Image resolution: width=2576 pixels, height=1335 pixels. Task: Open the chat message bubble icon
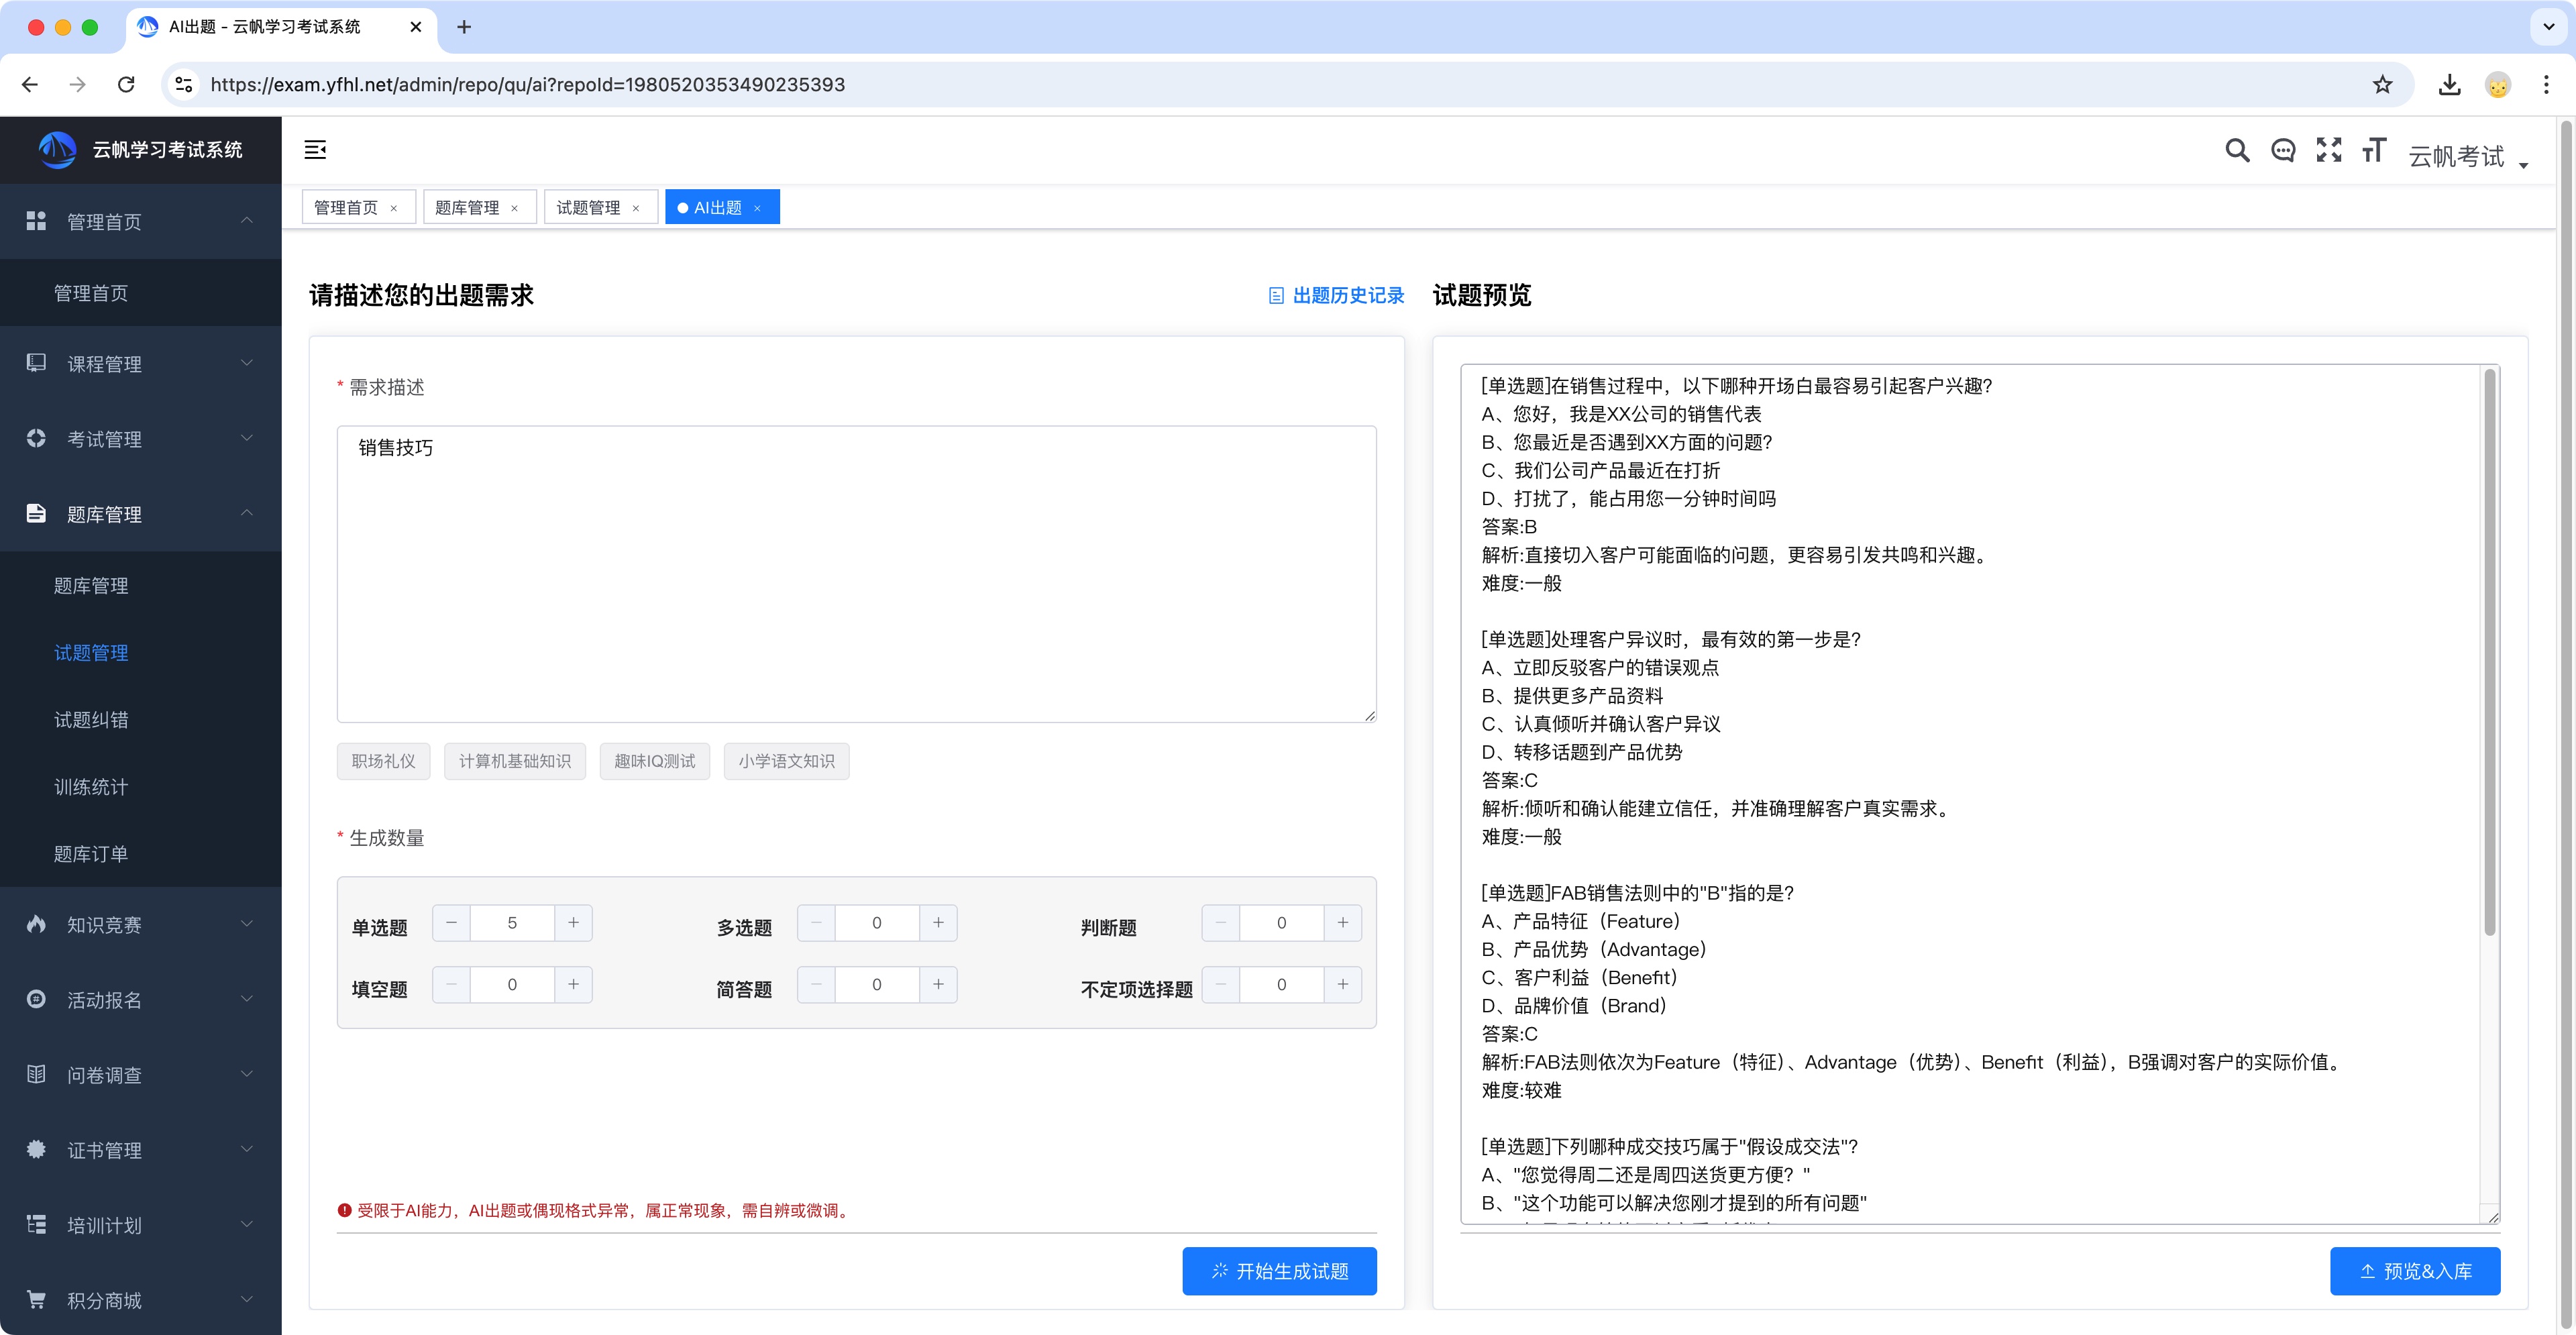pyautogui.click(x=2283, y=151)
